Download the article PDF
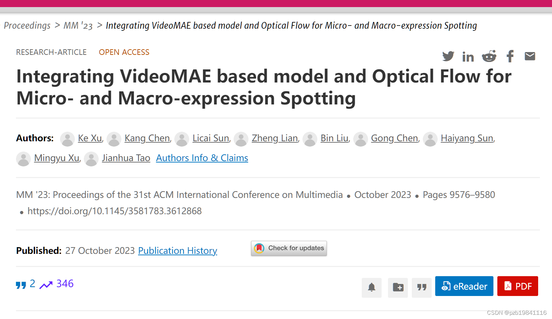This screenshot has width=552, height=319. (517, 286)
